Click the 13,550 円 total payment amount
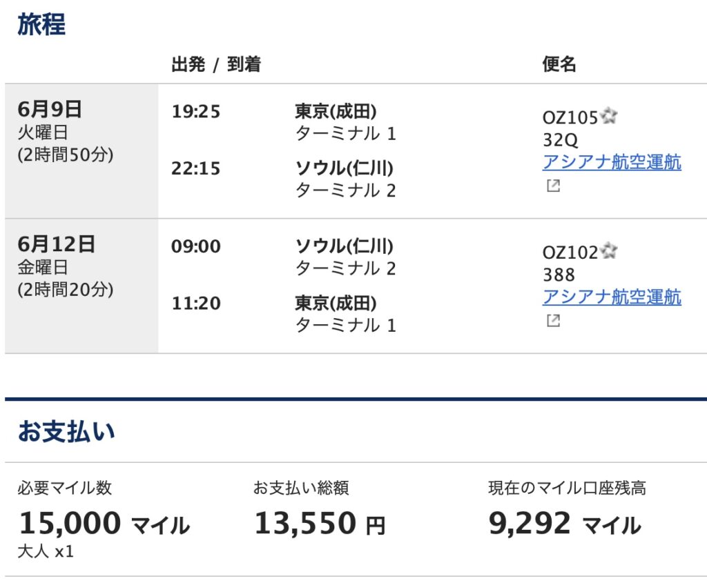The height and width of the screenshot is (583, 707). (320, 524)
